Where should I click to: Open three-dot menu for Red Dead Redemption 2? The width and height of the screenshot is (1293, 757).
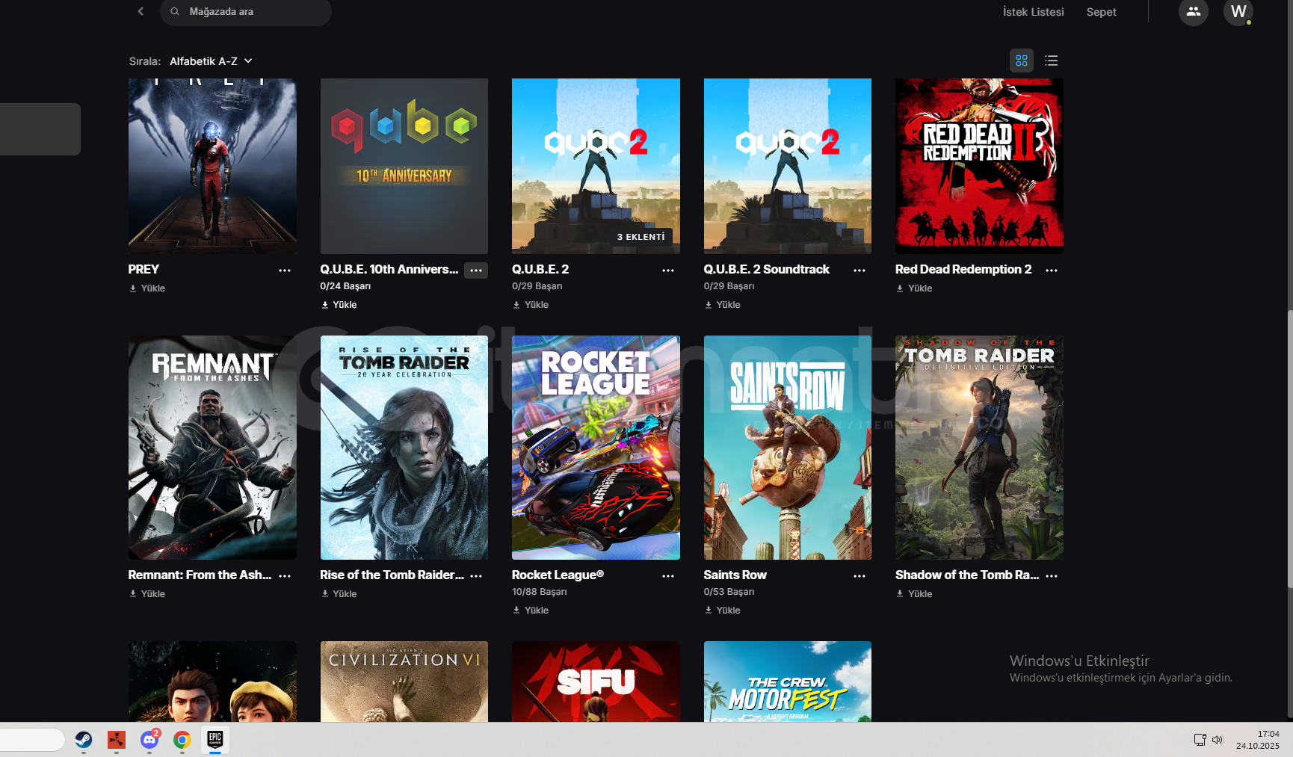tap(1051, 271)
